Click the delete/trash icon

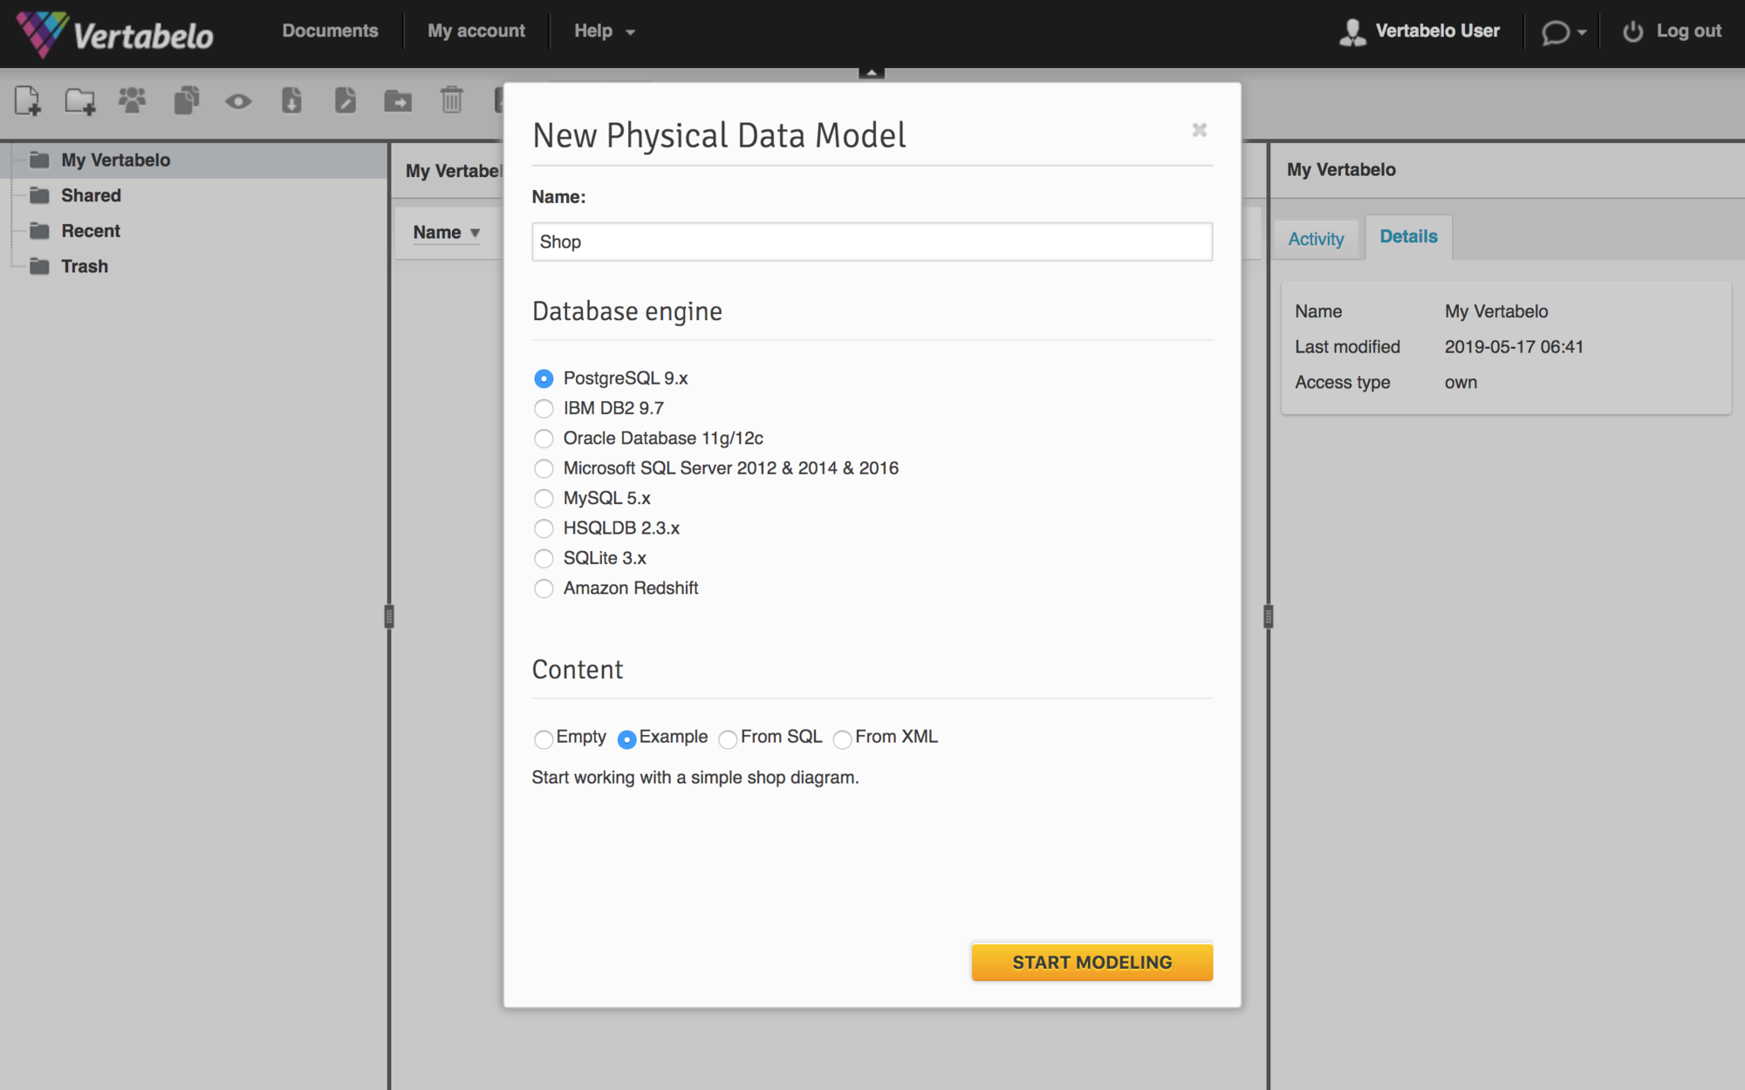coord(452,102)
